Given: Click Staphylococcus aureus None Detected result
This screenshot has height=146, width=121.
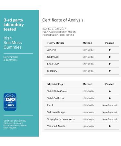Looking at the screenshot, I should pyautogui.click(x=110, y=119).
